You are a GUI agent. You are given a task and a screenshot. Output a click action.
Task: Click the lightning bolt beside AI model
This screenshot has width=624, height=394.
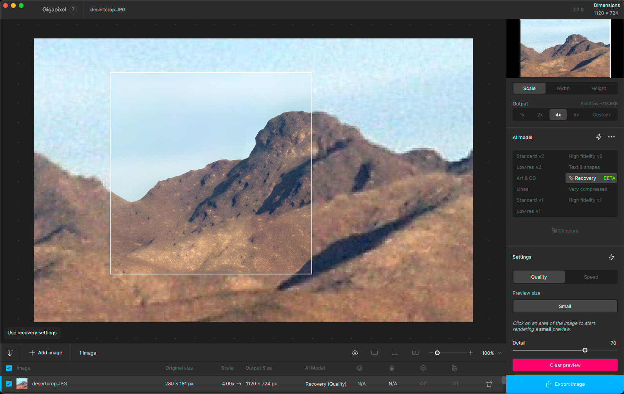click(x=599, y=137)
